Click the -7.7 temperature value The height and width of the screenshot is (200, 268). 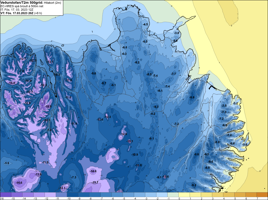point(173,74)
